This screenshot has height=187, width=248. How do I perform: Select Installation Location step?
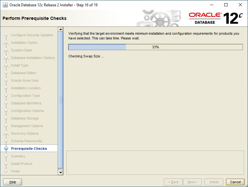tap(26, 88)
